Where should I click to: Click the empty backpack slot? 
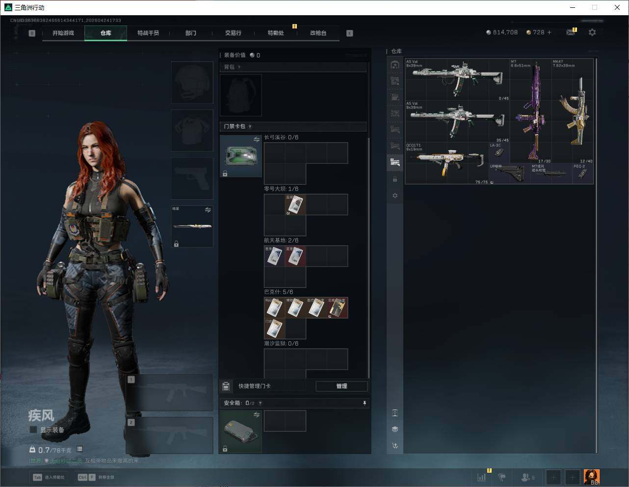tap(241, 95)
